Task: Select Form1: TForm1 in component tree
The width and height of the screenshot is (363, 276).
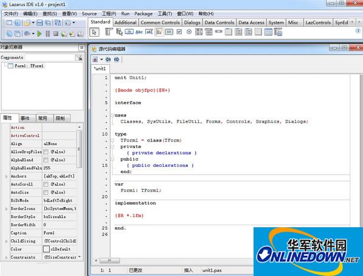Action: click(29, 66)
